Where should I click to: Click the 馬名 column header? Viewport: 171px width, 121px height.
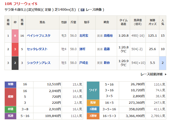click(x=42, y=22)
